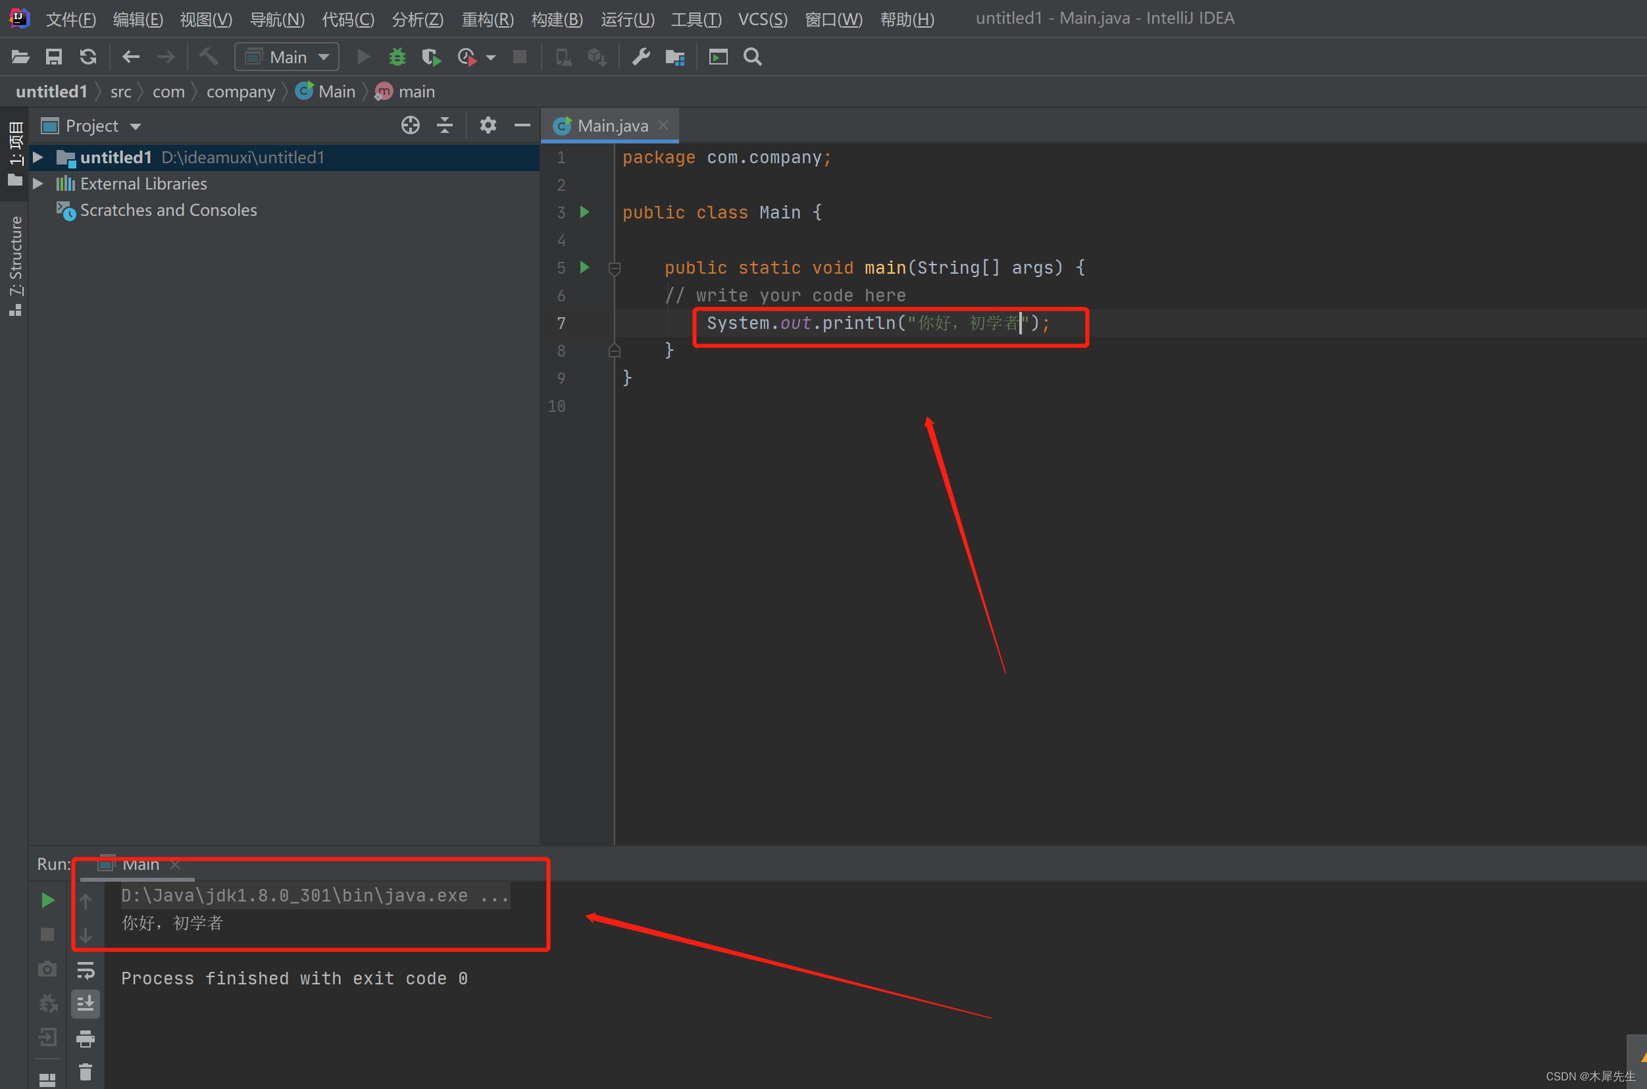1647x1089 pixels.
Task: Click Synchronize refresh icon in toolbar
Action: [x=88, y=57]
